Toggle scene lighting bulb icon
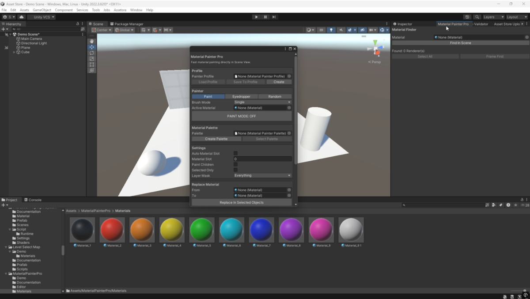This screenshot has height=299, width=530. 331,30
